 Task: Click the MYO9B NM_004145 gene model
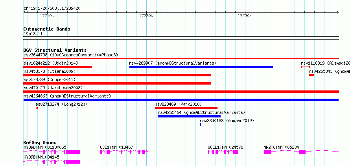[52, 162]
